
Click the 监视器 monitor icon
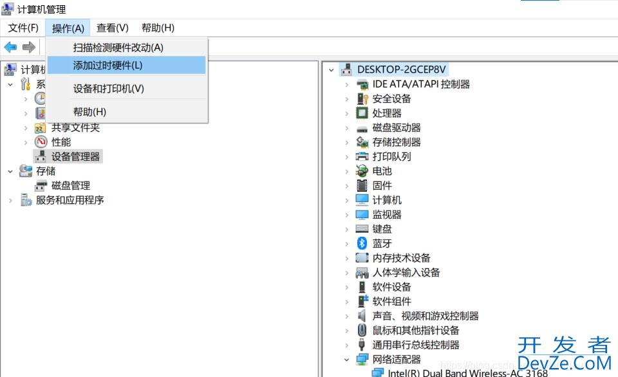click(x=362, y=215)
